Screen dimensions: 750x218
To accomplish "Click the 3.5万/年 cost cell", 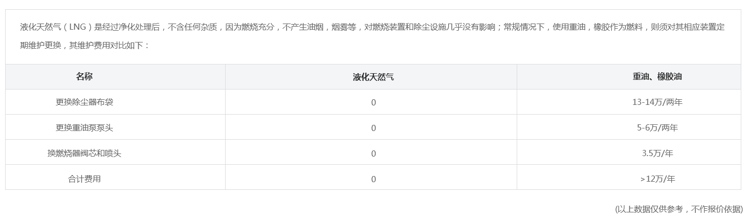I will click(x=657, y=153).
